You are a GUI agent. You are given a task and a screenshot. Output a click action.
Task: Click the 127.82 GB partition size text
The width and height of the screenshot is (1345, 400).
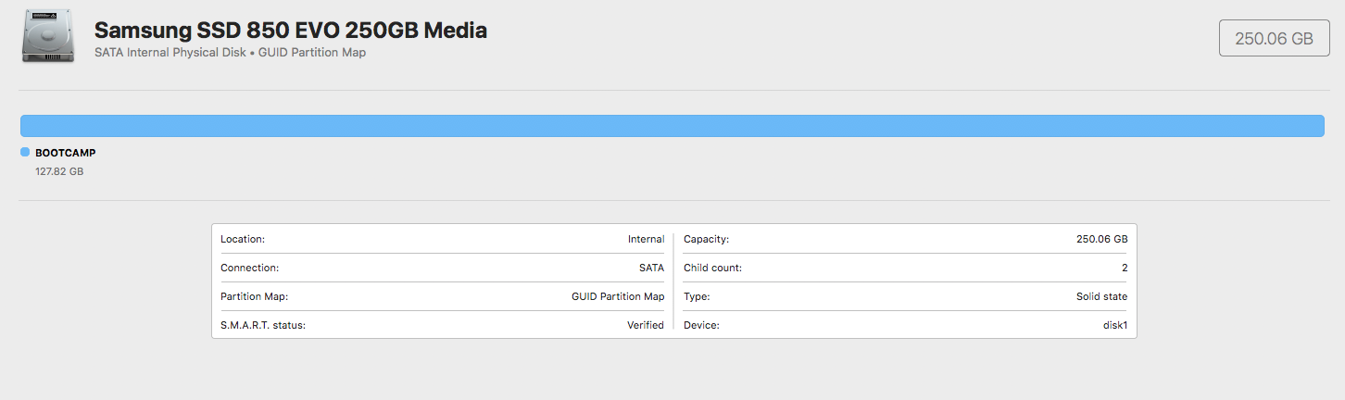(59, 171)
